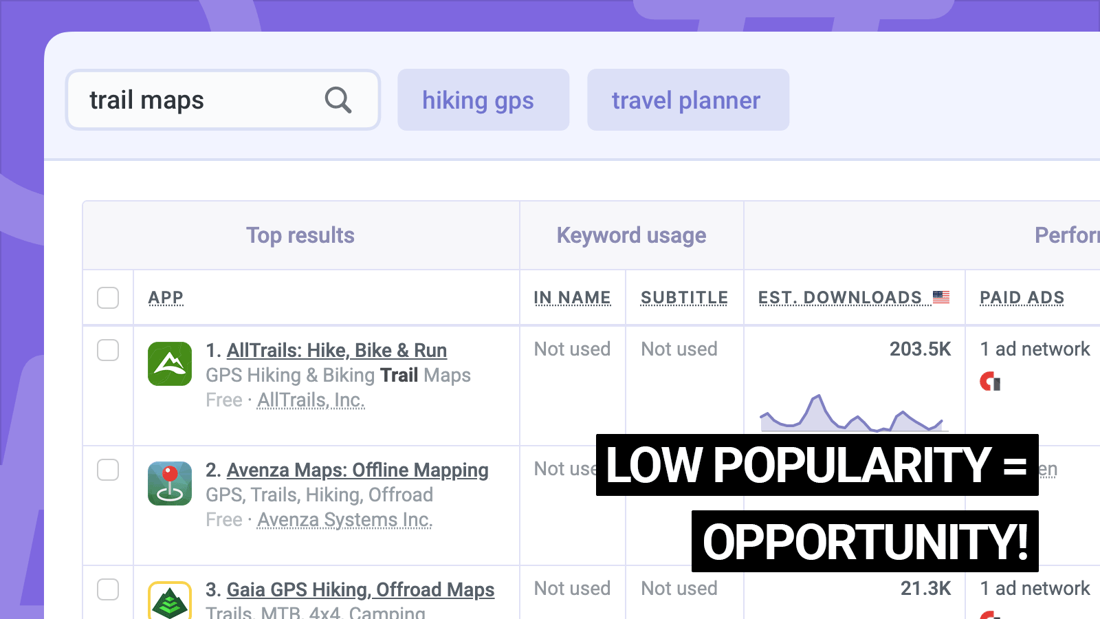Click the search magnifier icon
Viewport: 1100px width, 619px height.
[x=337, y=100]
